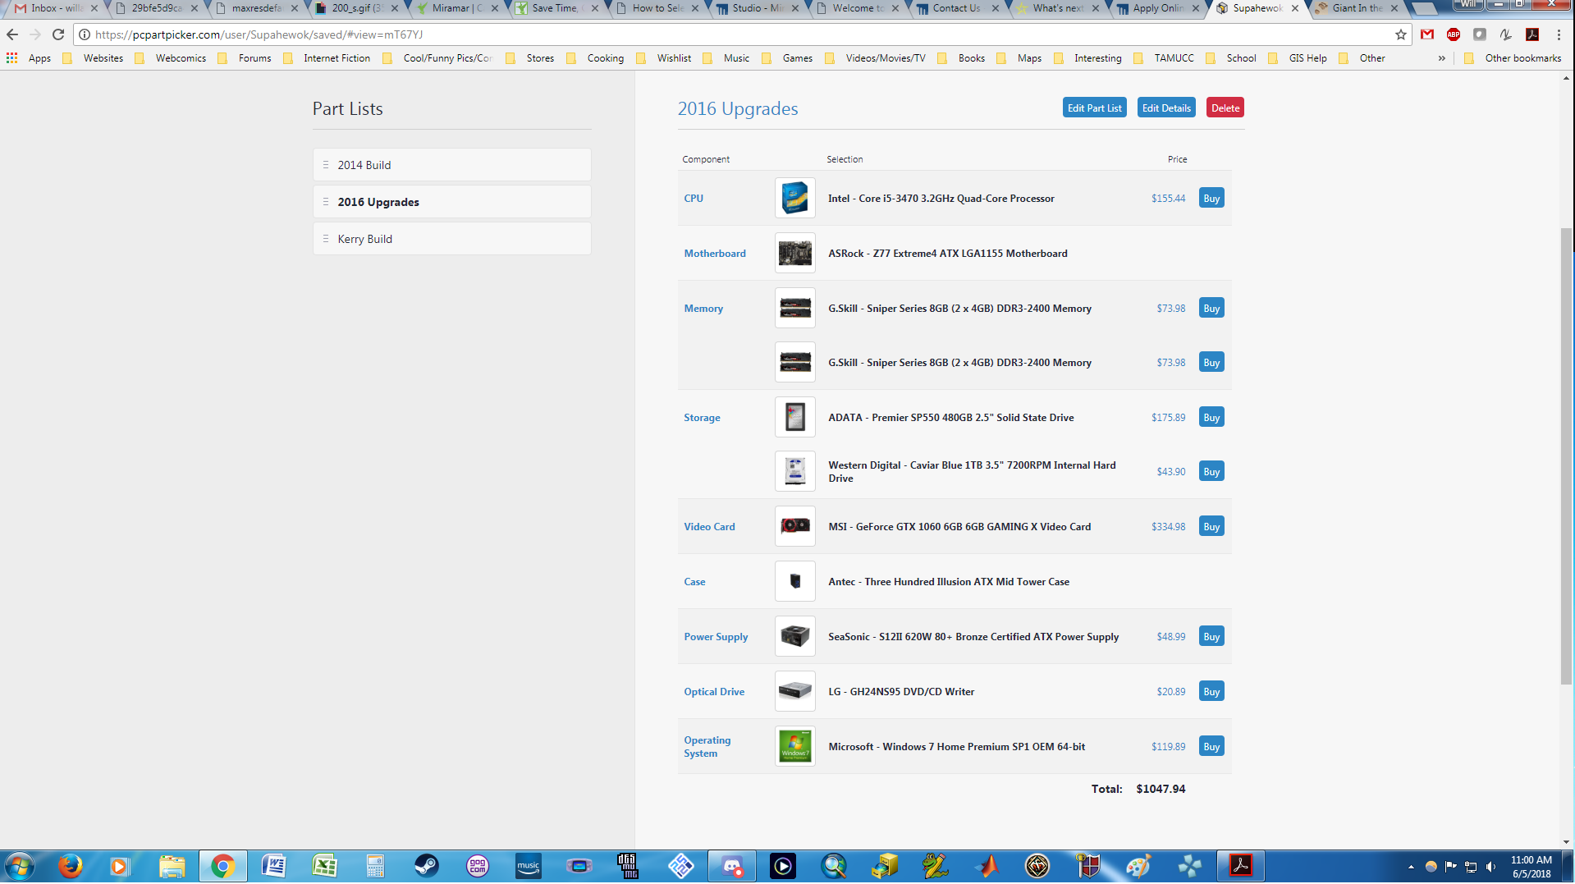Bookmark this page with the star icon
This screenshot has width=1575, height=884.
(x=1400, y=34)
